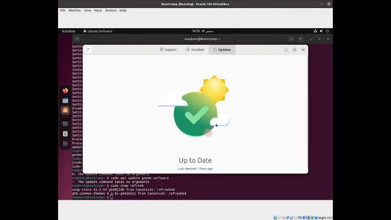Open Files from the Ubuntu dock
The height and width of the screenshot is (220, 391).
point(65,100)
